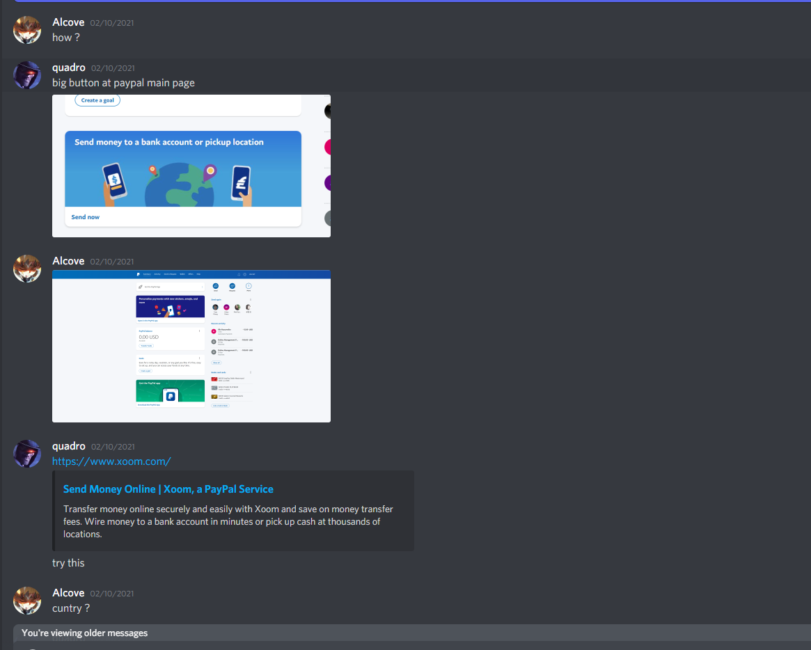Click Alcove's avatar beside the PayPal dashboard screenshot
Image resolution: width=811 pixels, height=650 pixels.
[27, 269]
